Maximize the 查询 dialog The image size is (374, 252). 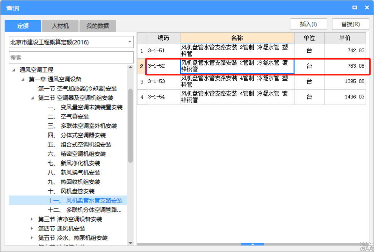(x=355, y=8)
